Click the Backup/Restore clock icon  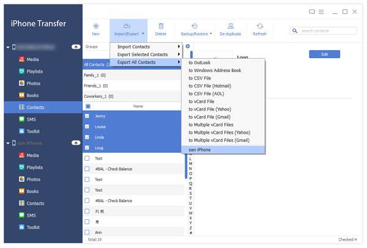195,26
